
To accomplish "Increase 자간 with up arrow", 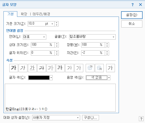I will pos(107,52).
